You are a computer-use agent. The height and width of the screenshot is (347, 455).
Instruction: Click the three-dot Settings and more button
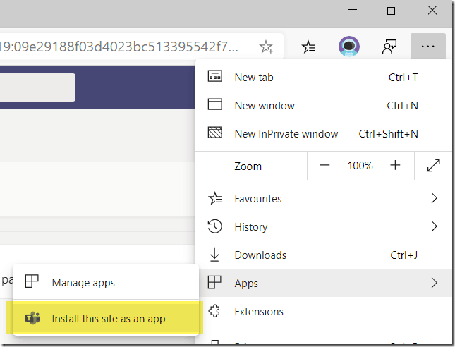(x=427, y=47)
